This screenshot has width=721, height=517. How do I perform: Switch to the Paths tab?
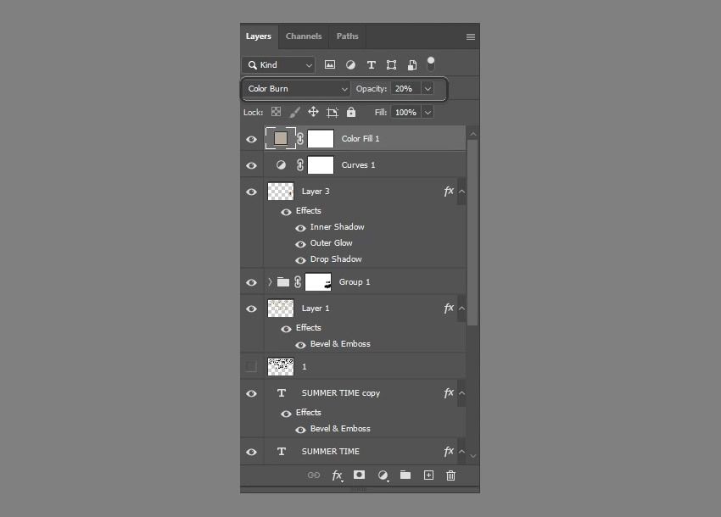pos(347,36)
